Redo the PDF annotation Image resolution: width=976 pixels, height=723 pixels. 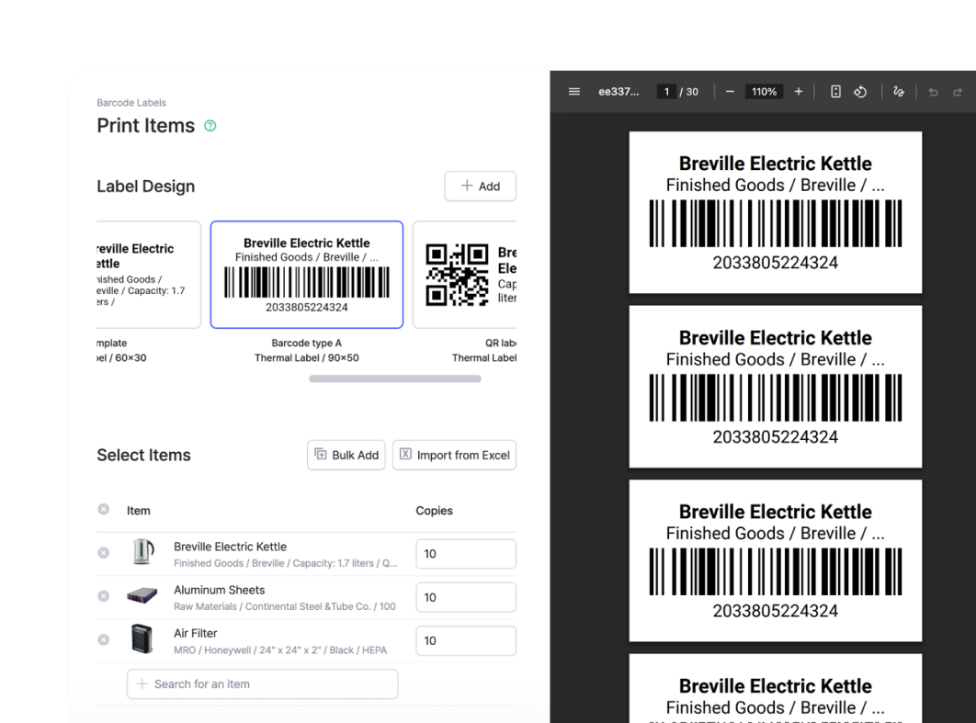coord(958,92)
